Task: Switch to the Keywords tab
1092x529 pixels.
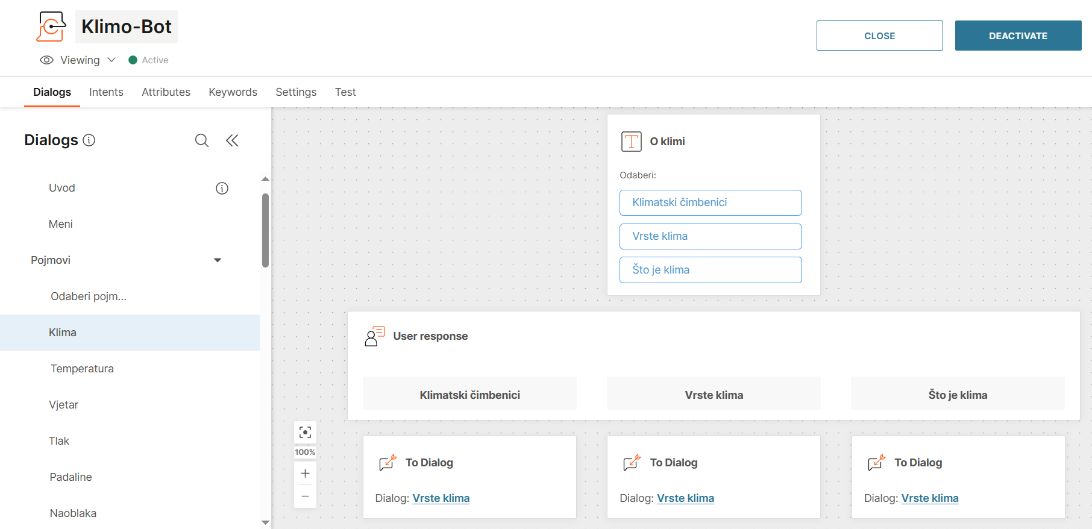Action: click(x=233, y=92)
